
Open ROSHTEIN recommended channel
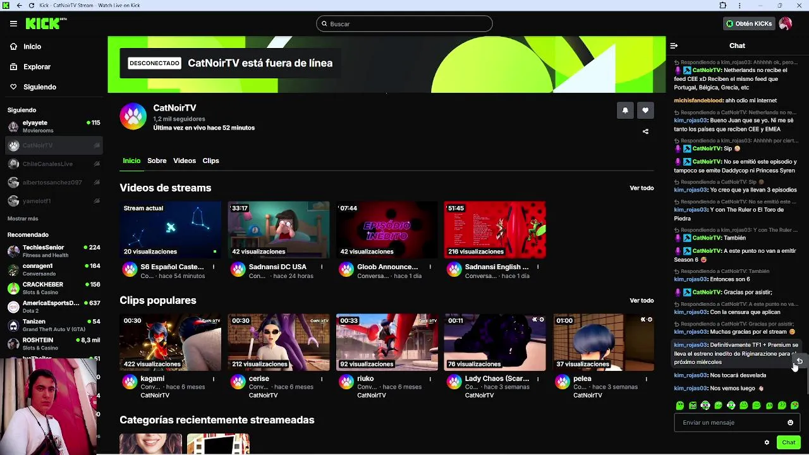tap(54, 344)
